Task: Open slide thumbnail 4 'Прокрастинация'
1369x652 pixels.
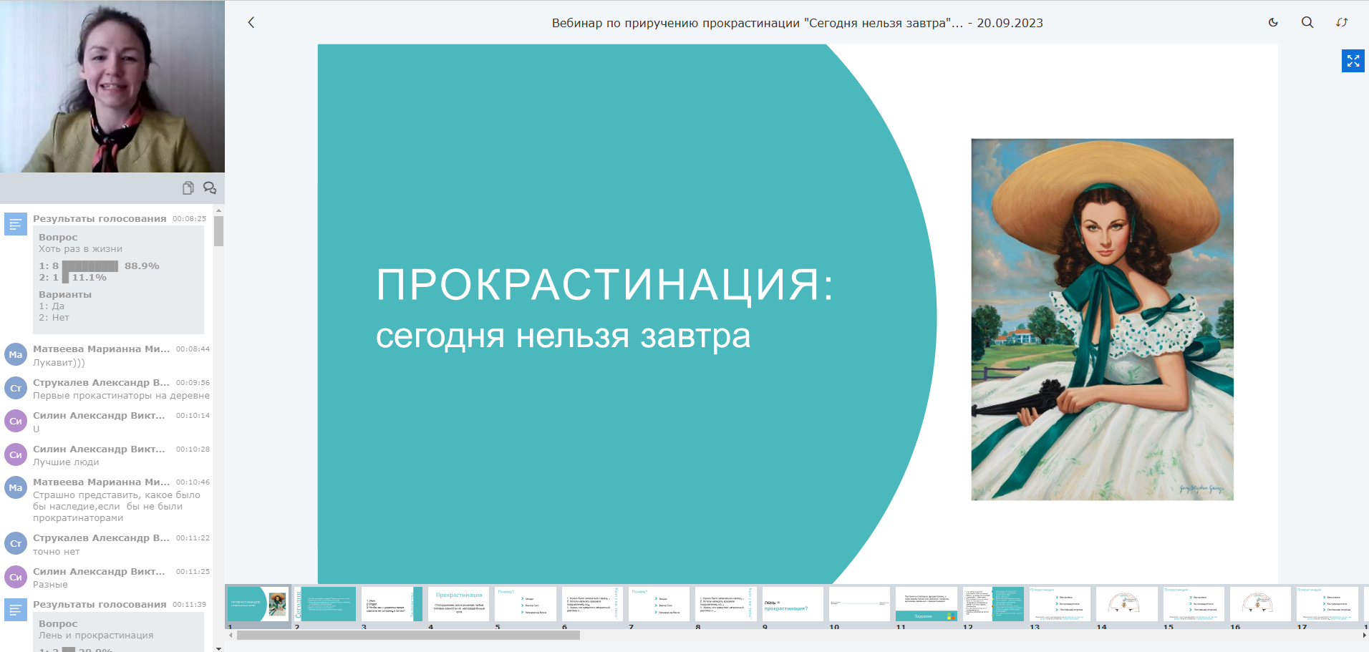Action: (459, 603)
